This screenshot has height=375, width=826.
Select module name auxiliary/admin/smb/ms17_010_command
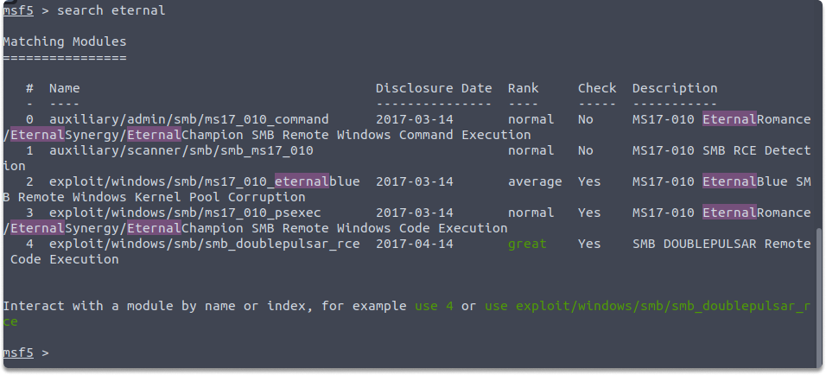coord(189,119)
